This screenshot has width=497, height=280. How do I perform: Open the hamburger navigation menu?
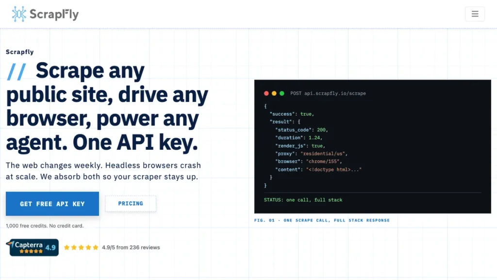point(475,14)
